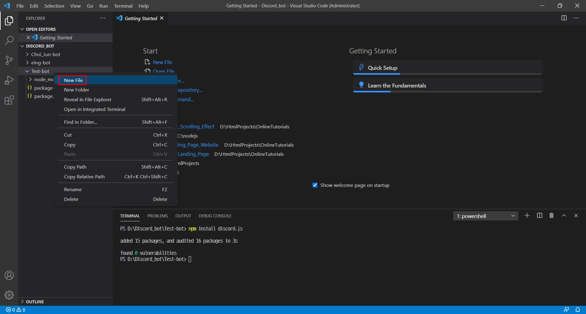Open the View menu

click(x=75, y=6)
